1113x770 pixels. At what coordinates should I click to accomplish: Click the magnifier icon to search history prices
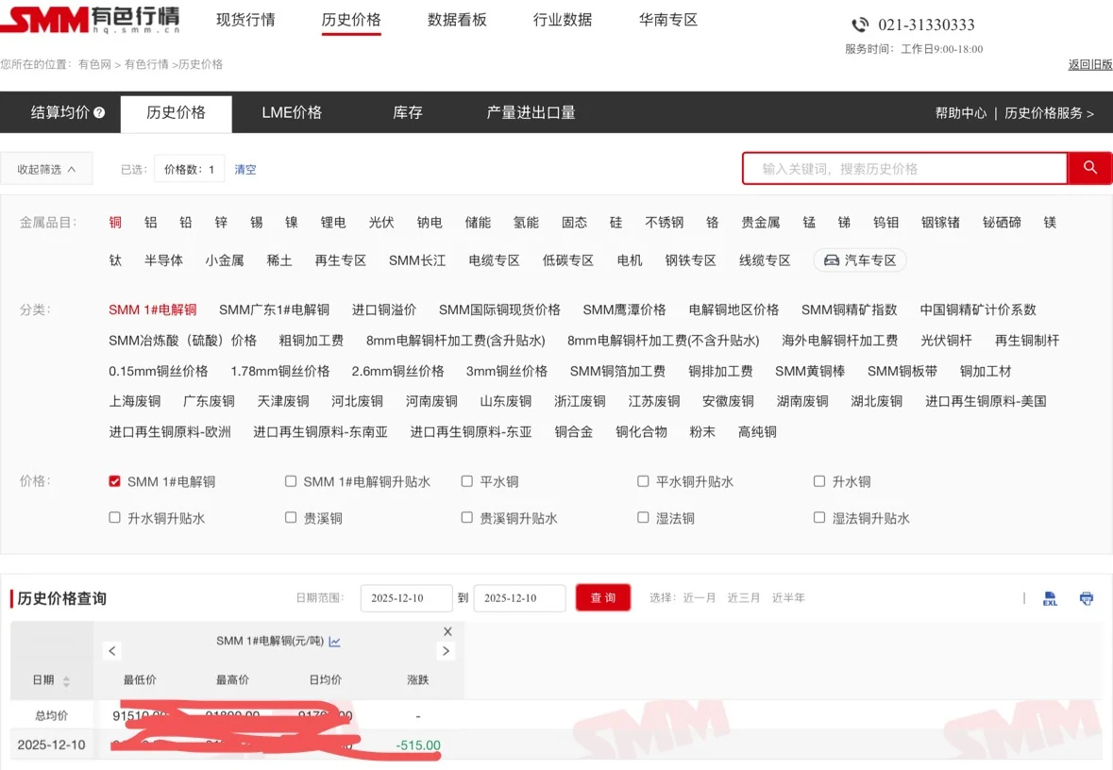coord(1089,168)
